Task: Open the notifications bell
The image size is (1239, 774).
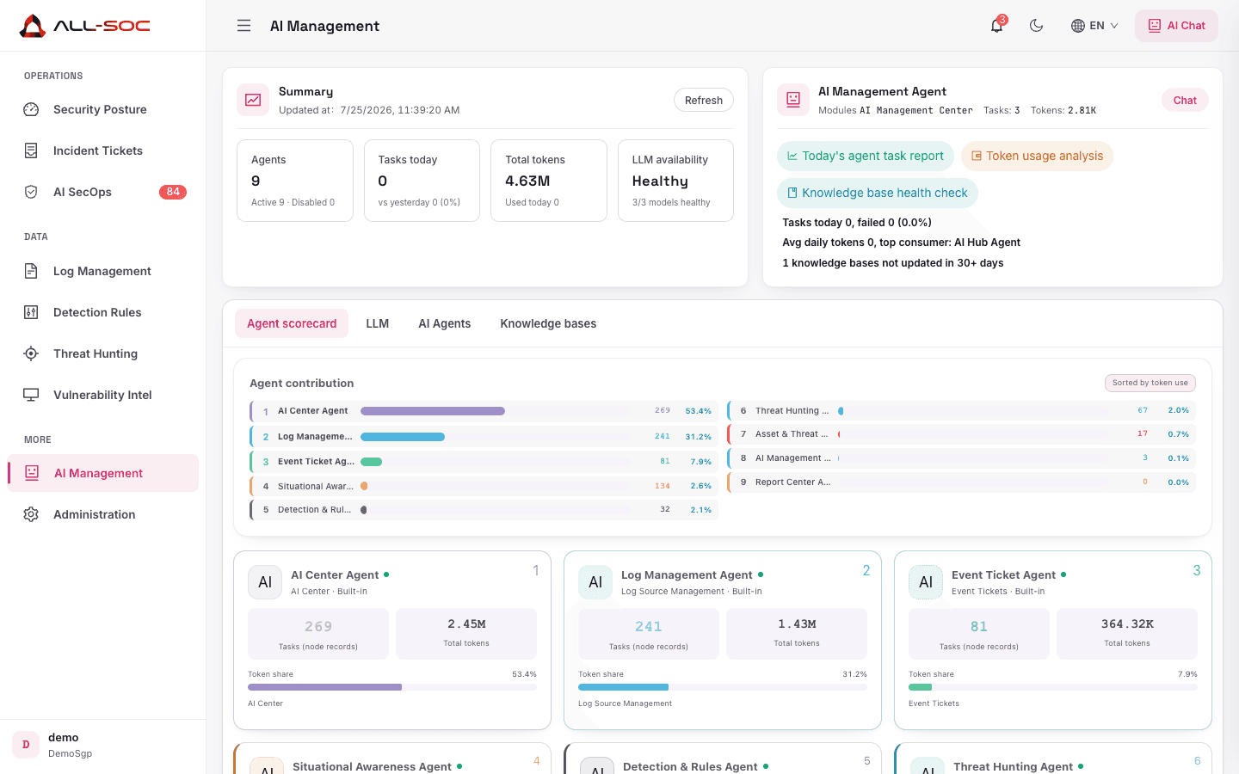Action: pyautogui.click(x=996, y=26)
